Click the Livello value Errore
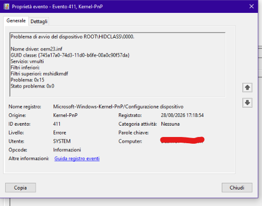Viewport: 262px width, 206px height. pyautogui.click(x=60, y=132)
